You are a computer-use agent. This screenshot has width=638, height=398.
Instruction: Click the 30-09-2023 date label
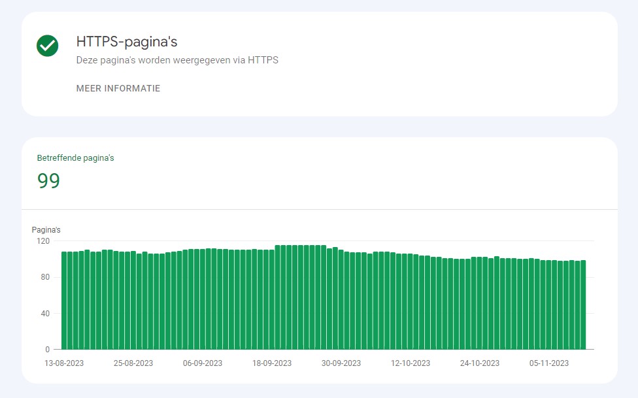coord(341,363)
